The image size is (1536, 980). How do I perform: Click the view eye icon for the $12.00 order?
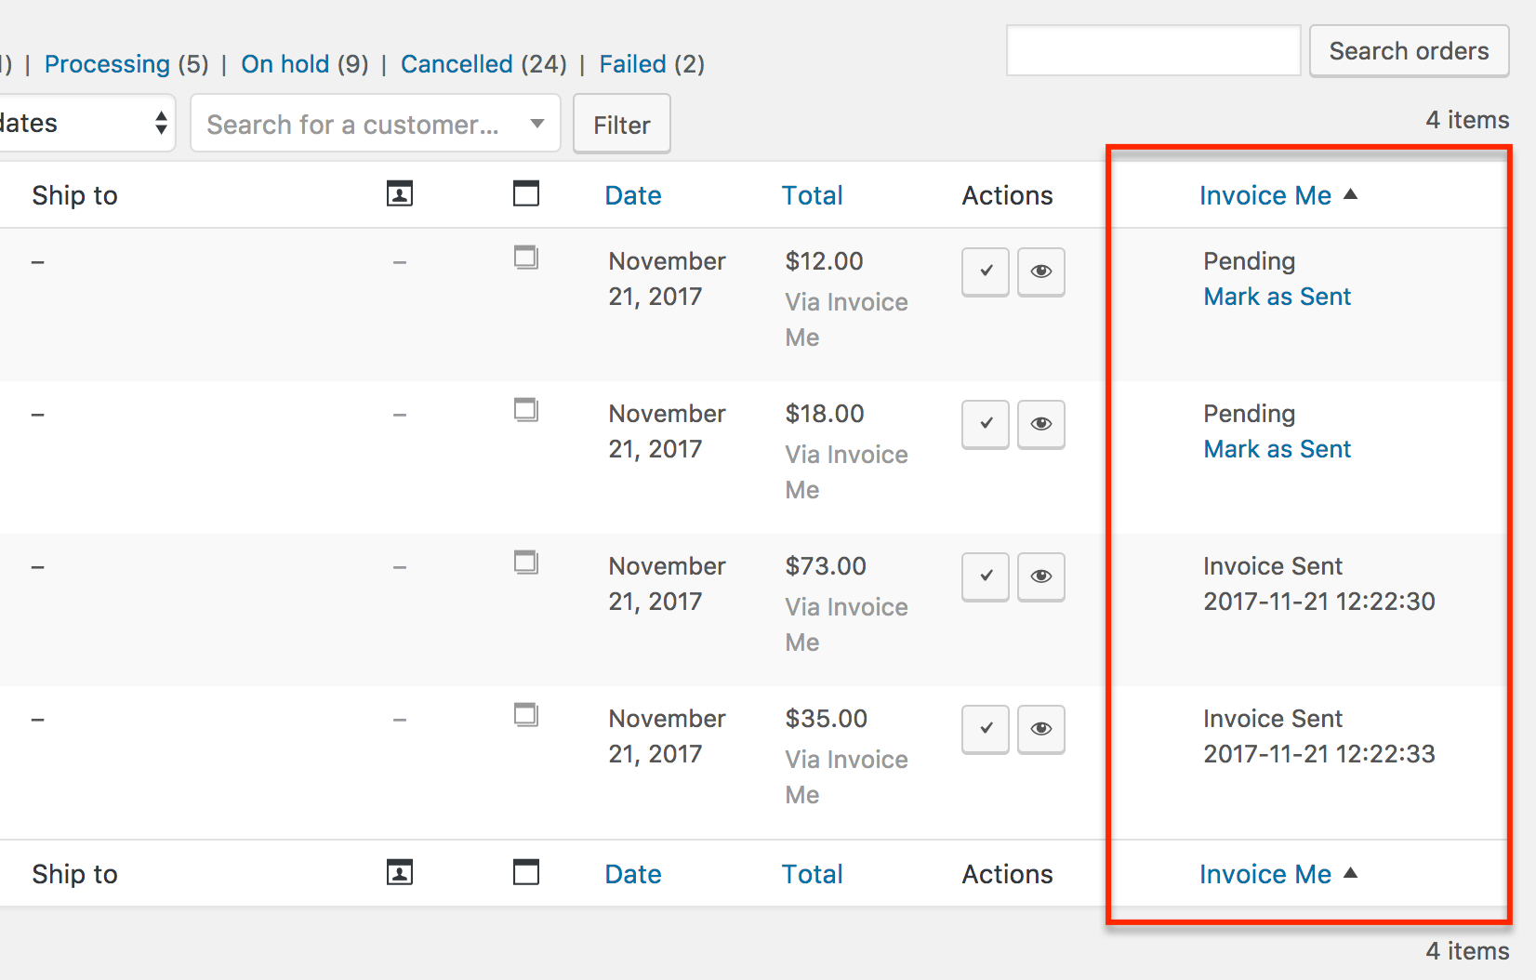click(x=1040, y=271)
